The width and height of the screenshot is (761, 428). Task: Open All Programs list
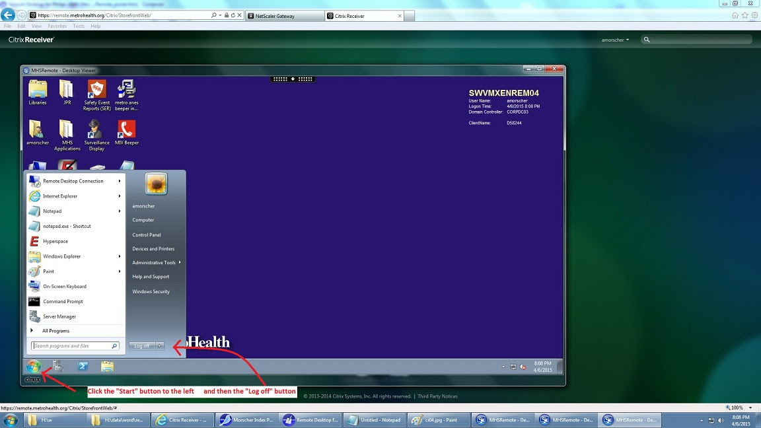tap(75, 331)
